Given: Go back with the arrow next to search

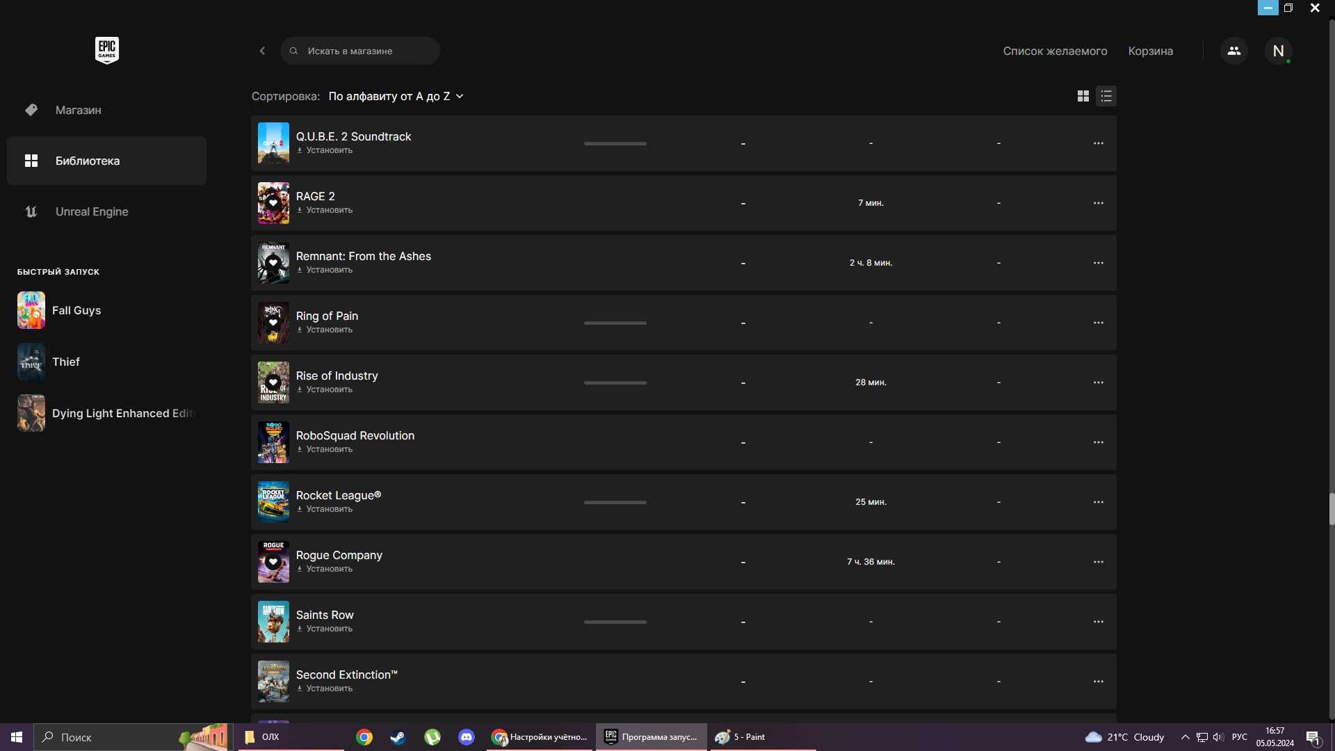Looking at the screenshot, I should tap(262, 51).
